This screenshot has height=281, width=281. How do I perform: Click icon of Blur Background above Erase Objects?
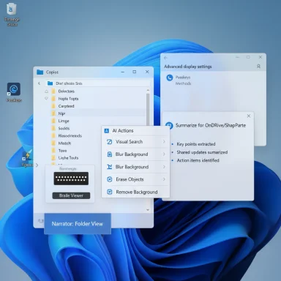pyautogui.click(x=110, y=167)
